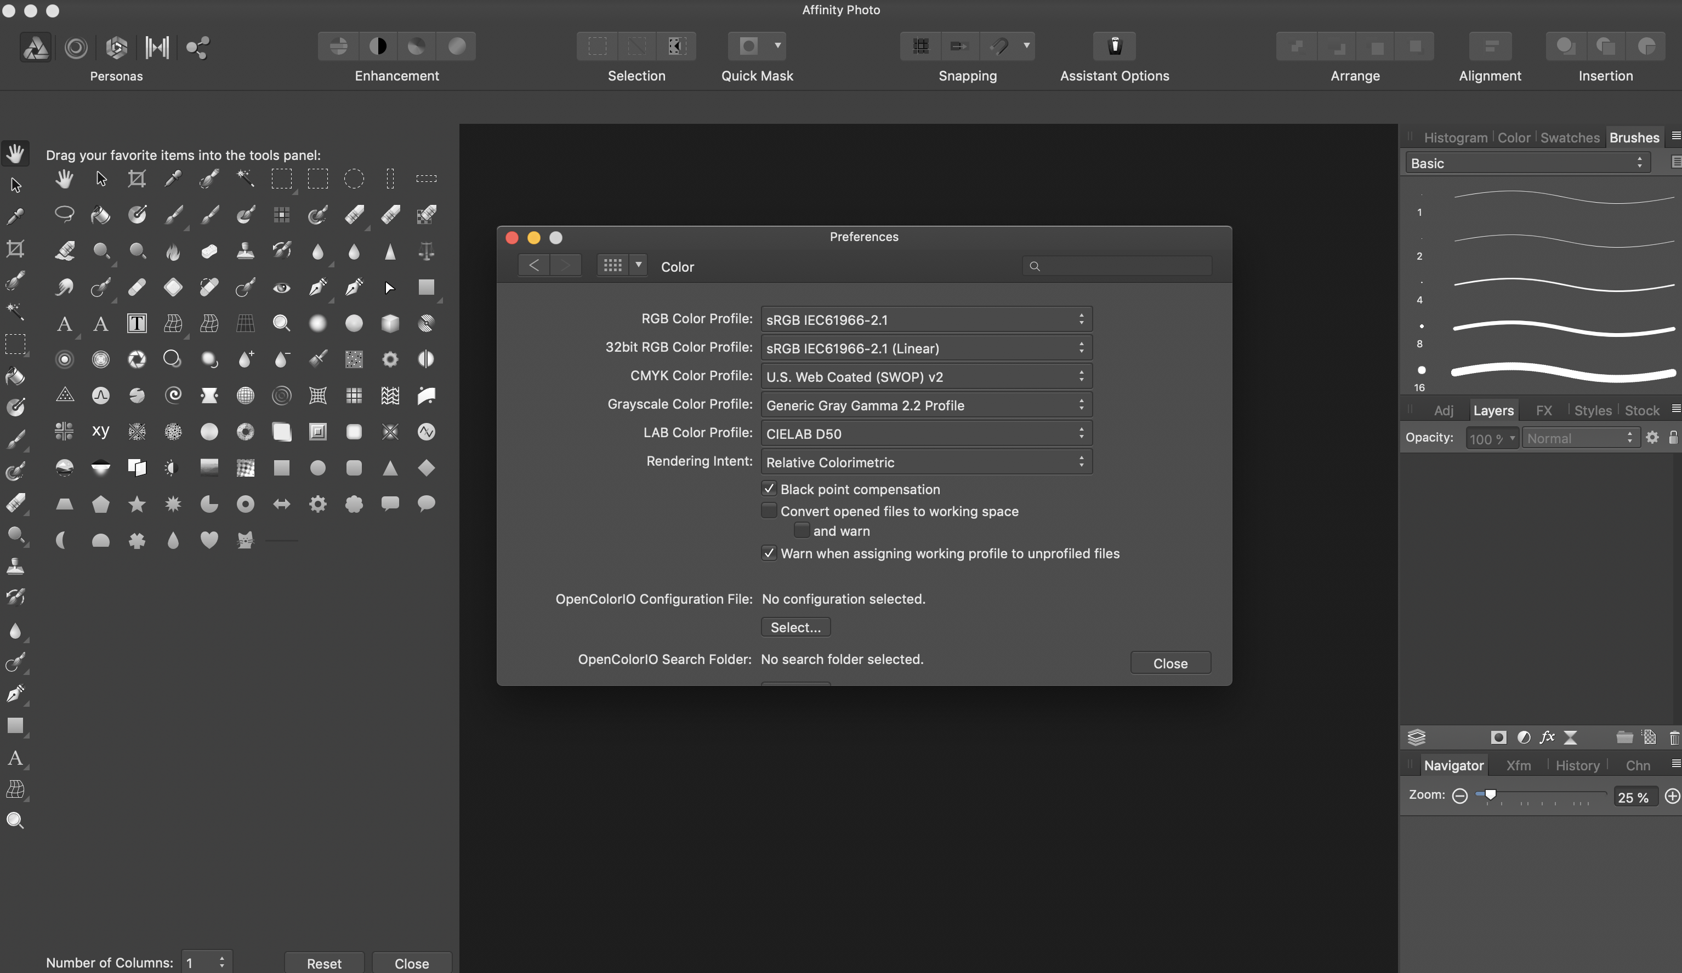The width and height of the screenshot is (1682, 973).
Task: Enable Convert opened files to working space
Action: tap(769, 511)
